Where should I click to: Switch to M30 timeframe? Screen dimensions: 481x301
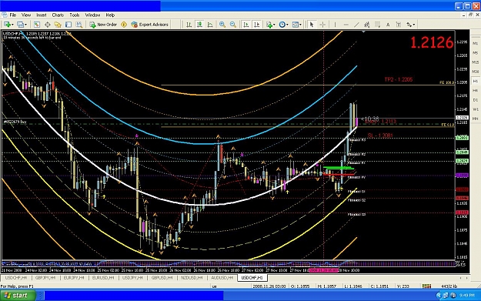[x=475, y=72]
